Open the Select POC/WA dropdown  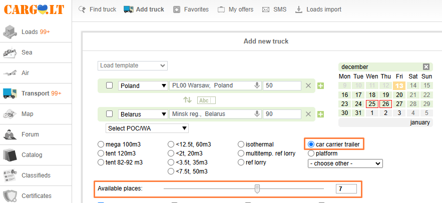point(148,128)
